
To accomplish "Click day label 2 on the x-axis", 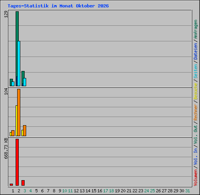I will click(19, 191).
